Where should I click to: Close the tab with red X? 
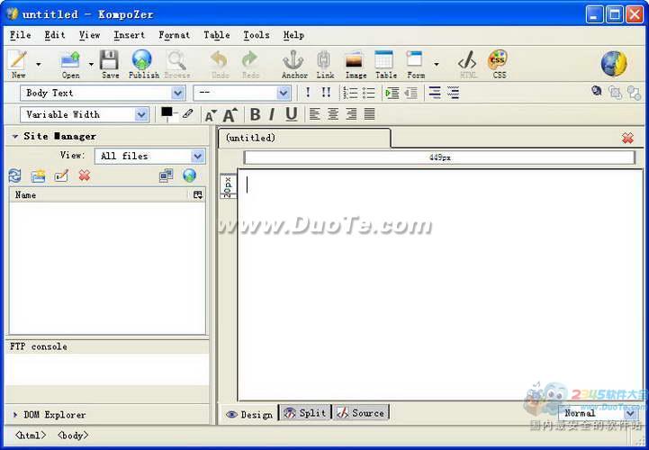627,138
